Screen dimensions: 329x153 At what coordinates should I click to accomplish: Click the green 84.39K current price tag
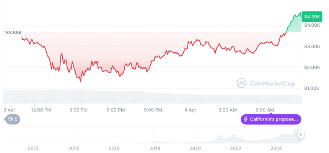point(311,16)
